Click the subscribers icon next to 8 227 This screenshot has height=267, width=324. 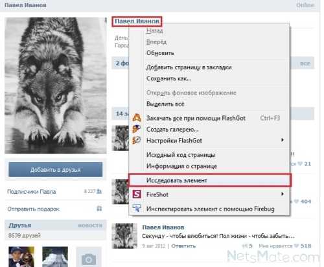99,191
